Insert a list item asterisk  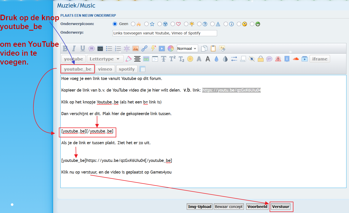coord(127,48)
